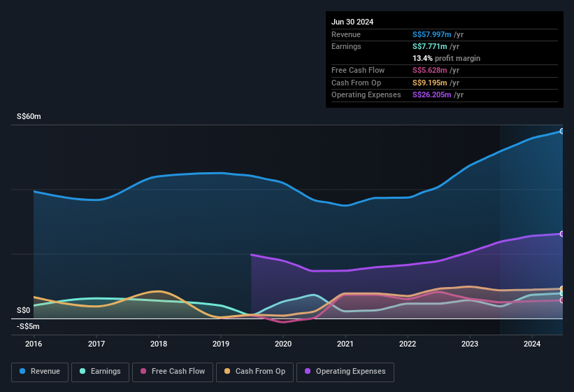Toggle the Earnings series legend button
574x392 pixels.
(x=100, y=372)
